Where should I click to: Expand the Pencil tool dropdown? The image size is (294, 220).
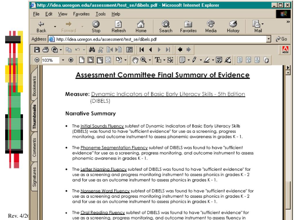201,60
